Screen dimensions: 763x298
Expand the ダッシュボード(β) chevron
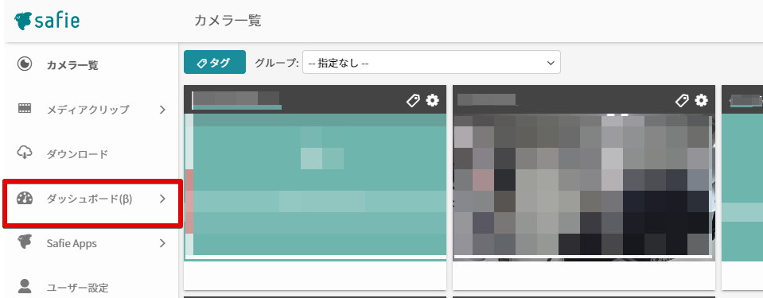pos(162,199)
